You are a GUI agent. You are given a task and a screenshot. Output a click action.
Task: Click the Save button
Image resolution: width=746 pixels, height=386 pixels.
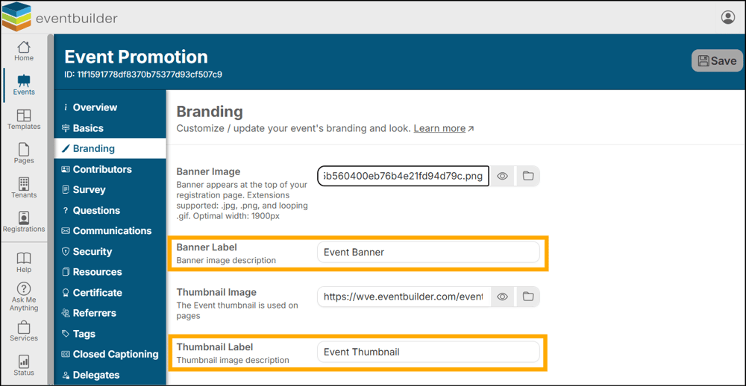point(717,61)
